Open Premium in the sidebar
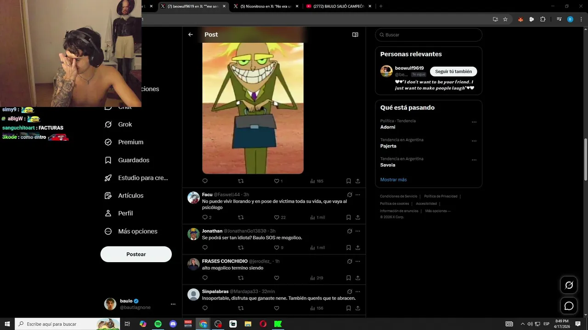The image size is (588, 330). (124, 142)
